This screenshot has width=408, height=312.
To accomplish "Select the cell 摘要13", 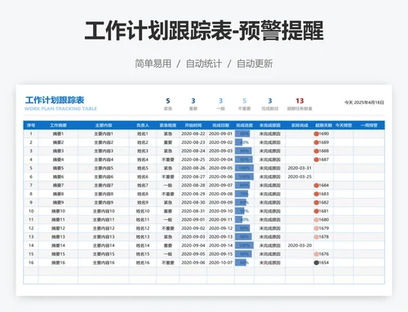I will (x=58, y=237).
